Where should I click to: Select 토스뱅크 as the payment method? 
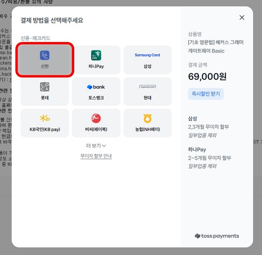click(96, 91)
